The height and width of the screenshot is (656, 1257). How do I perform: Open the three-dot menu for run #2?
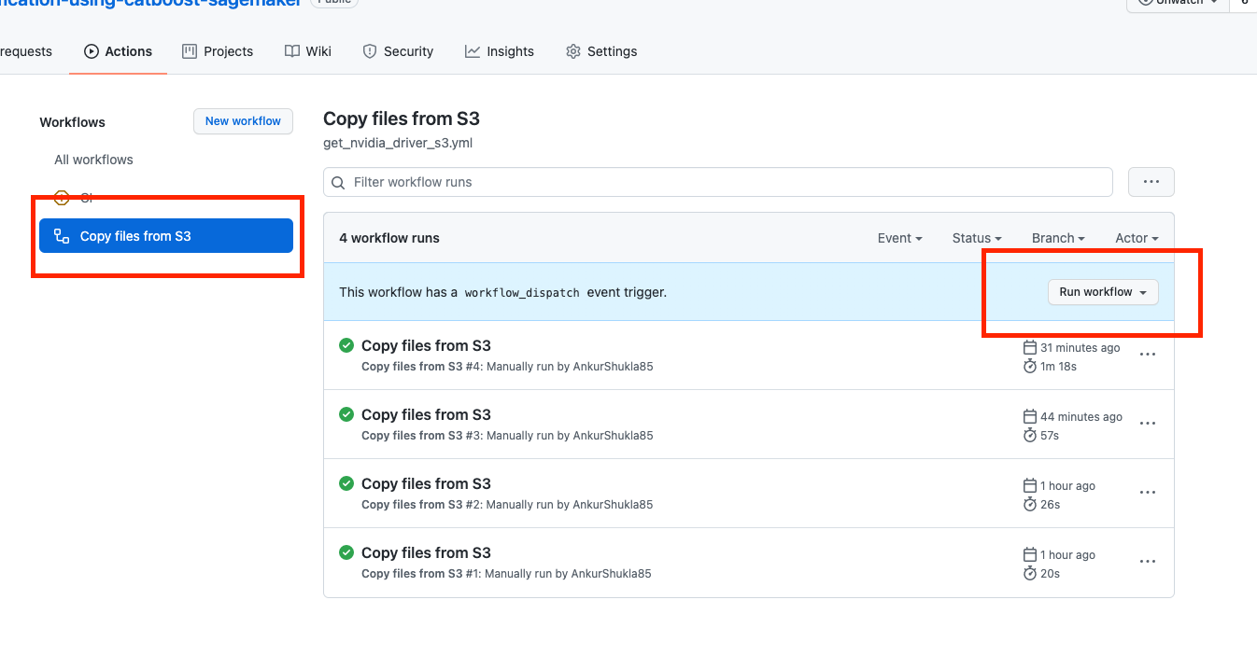(x=1148, y=493)
